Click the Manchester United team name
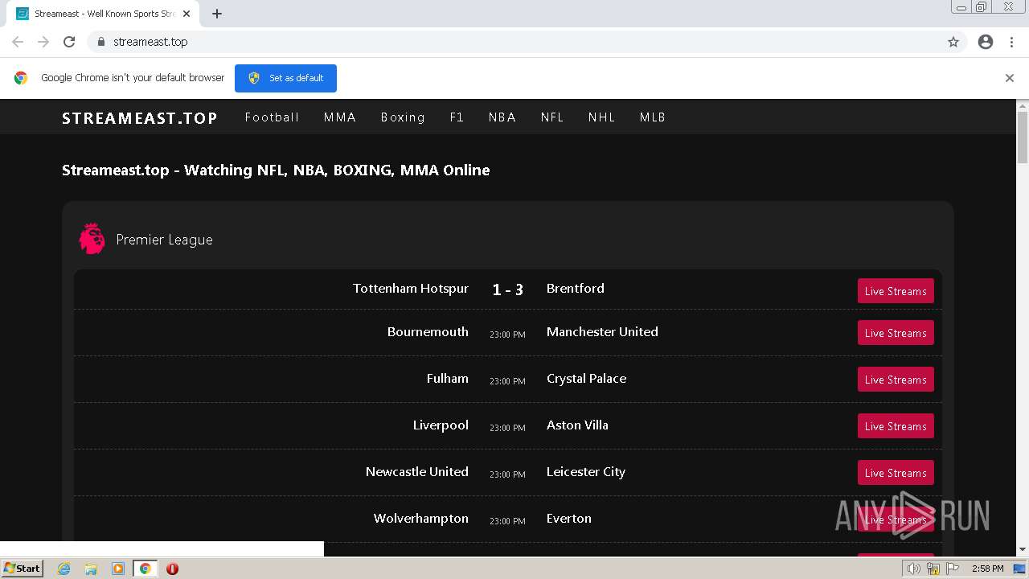This screenshot has height=579, width=1029. tap(602, 332)
